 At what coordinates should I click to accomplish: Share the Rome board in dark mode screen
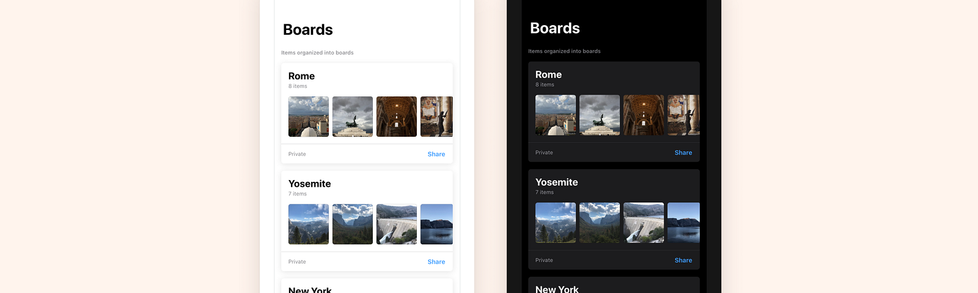pyautogui.click(x=683, y=153)
